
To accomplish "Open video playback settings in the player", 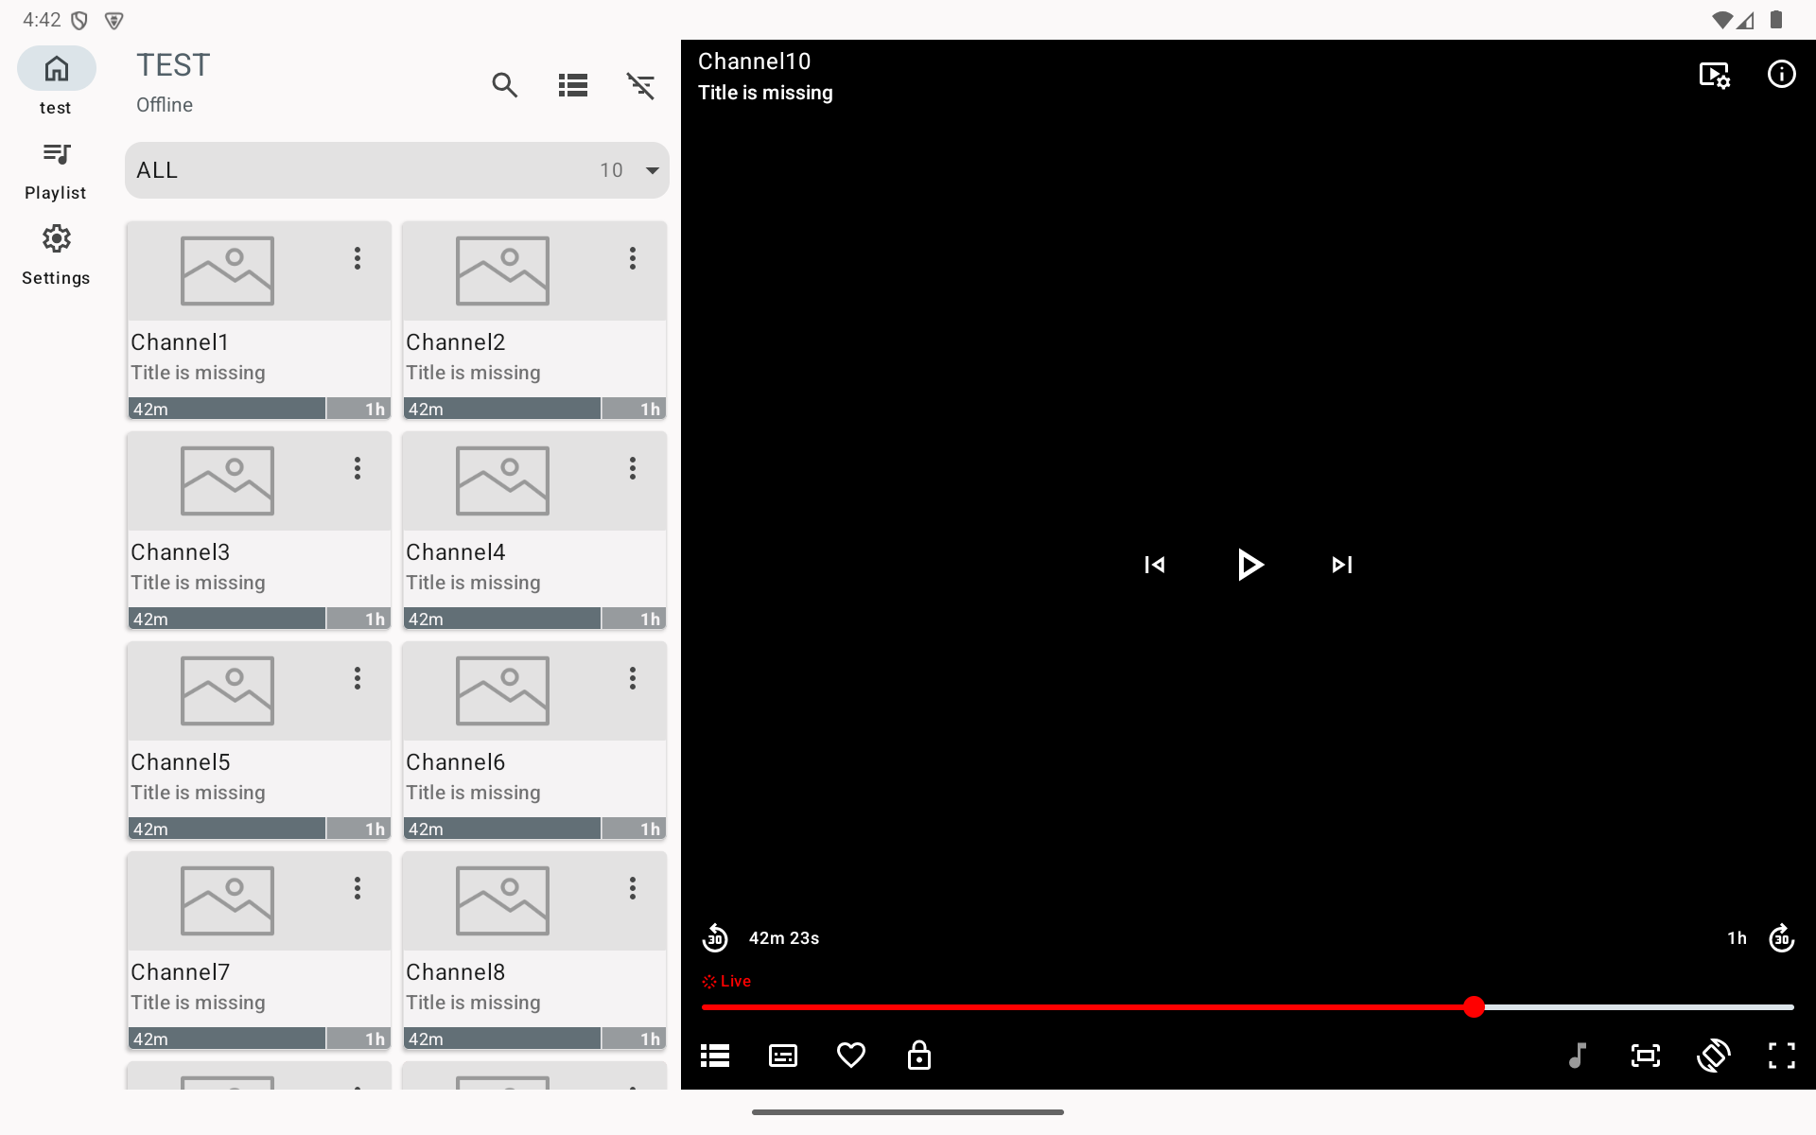I will (1716, 74).
